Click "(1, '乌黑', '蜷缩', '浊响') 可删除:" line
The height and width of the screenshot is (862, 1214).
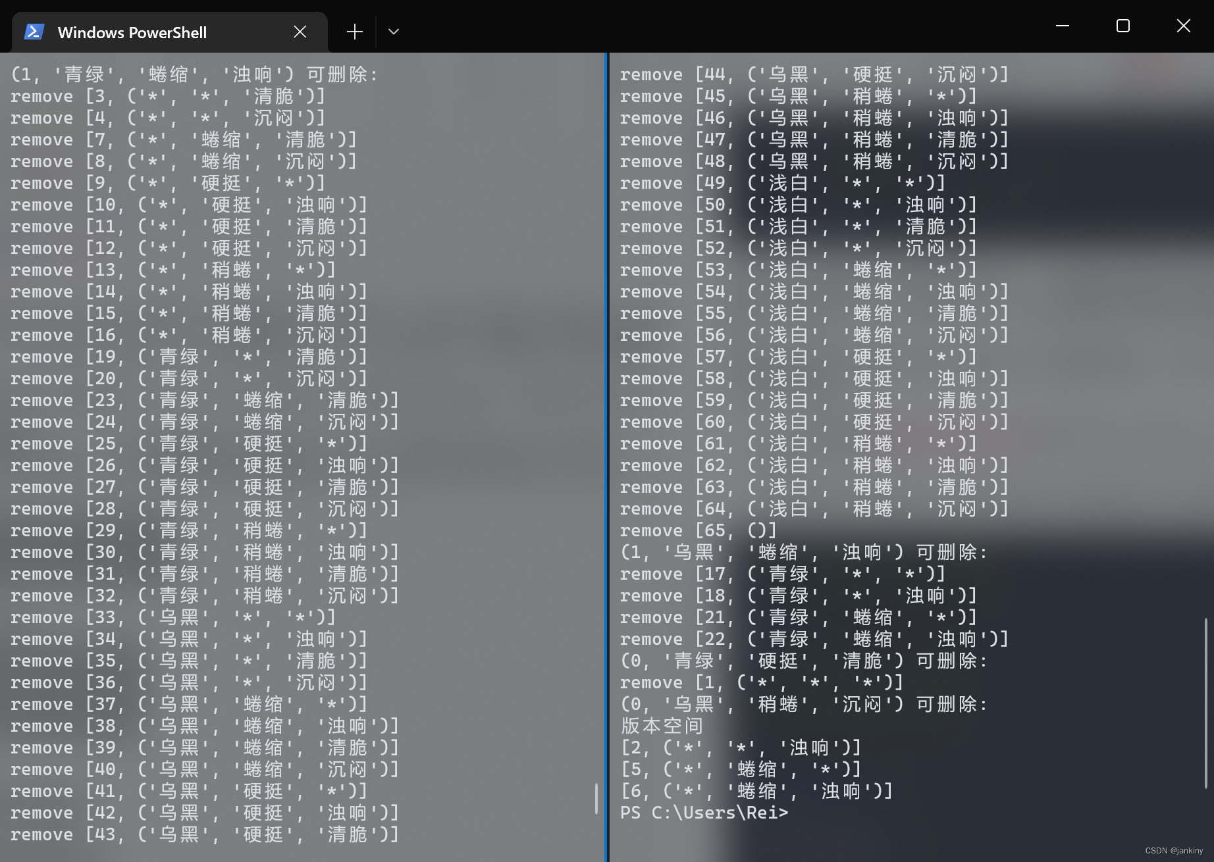(x=805, y=552)
